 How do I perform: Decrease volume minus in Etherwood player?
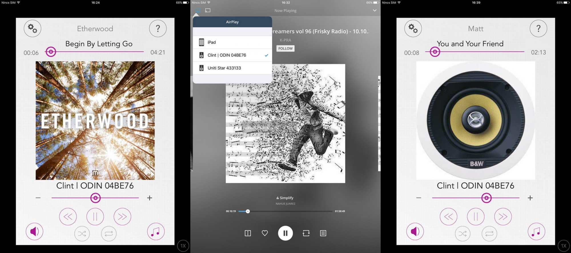(38, 198)
